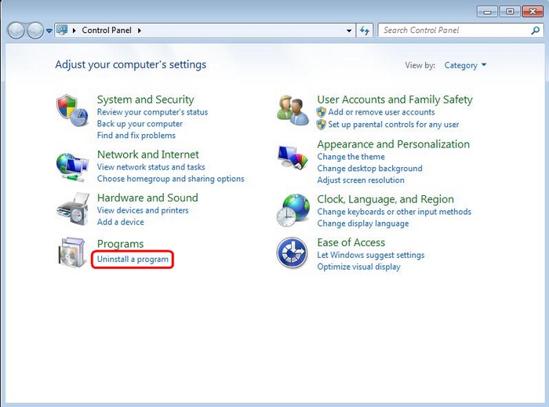
Task: Click the Network and Internet globe icon
Action: click(72, 164)
